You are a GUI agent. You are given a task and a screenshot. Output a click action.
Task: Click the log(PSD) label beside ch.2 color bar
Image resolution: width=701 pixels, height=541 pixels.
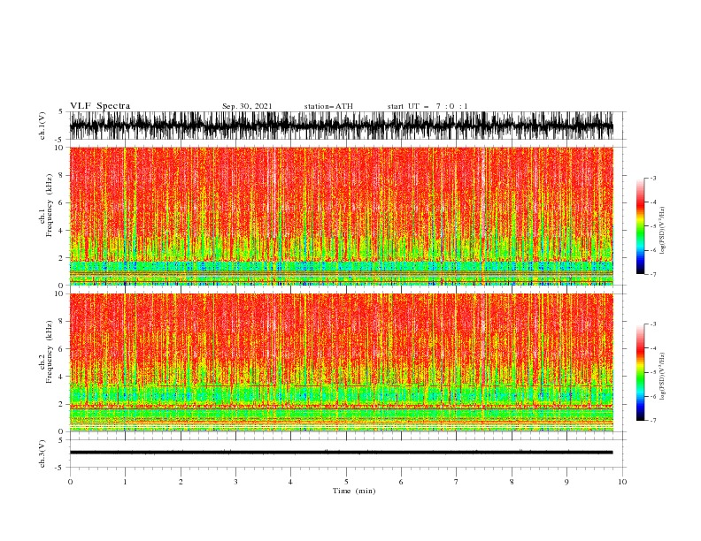pos(663,377)
